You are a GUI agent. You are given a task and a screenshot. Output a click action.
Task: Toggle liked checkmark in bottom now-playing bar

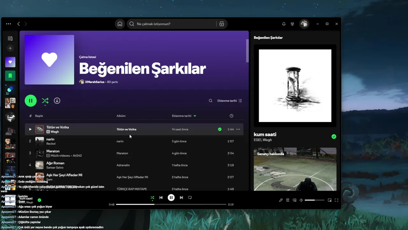click(39, 200)
